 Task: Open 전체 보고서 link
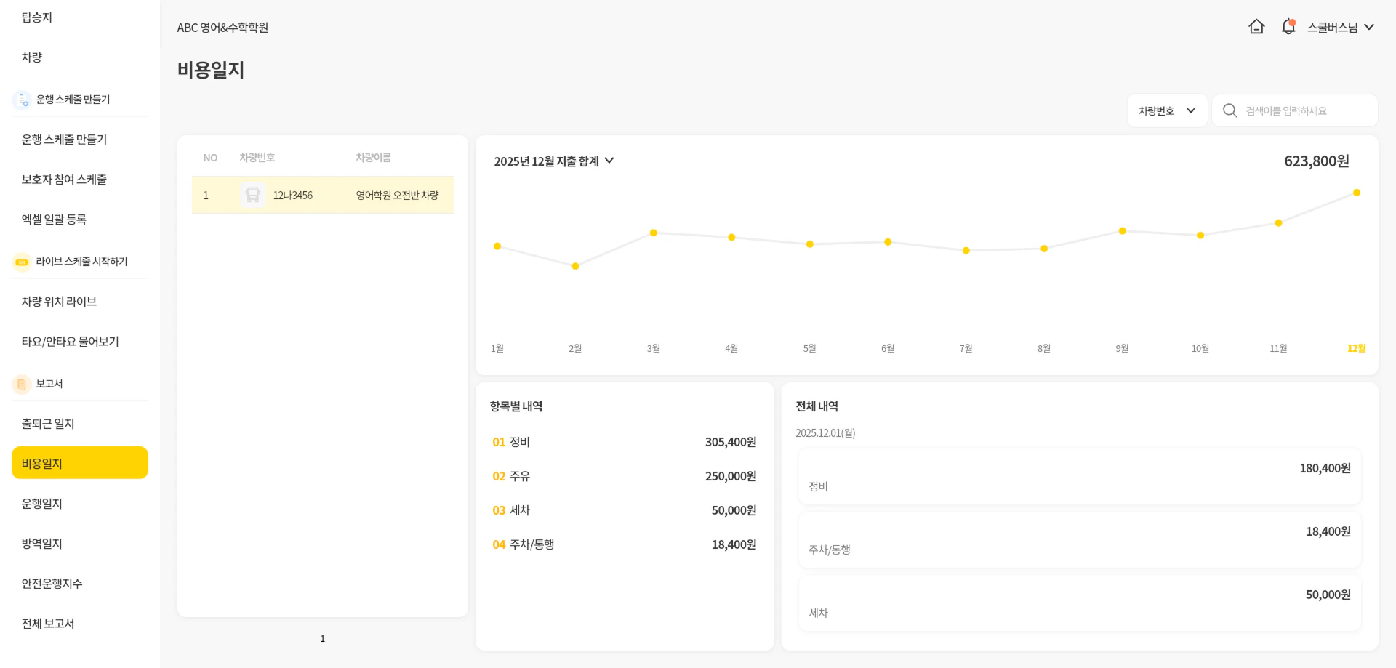click(48, 624)
